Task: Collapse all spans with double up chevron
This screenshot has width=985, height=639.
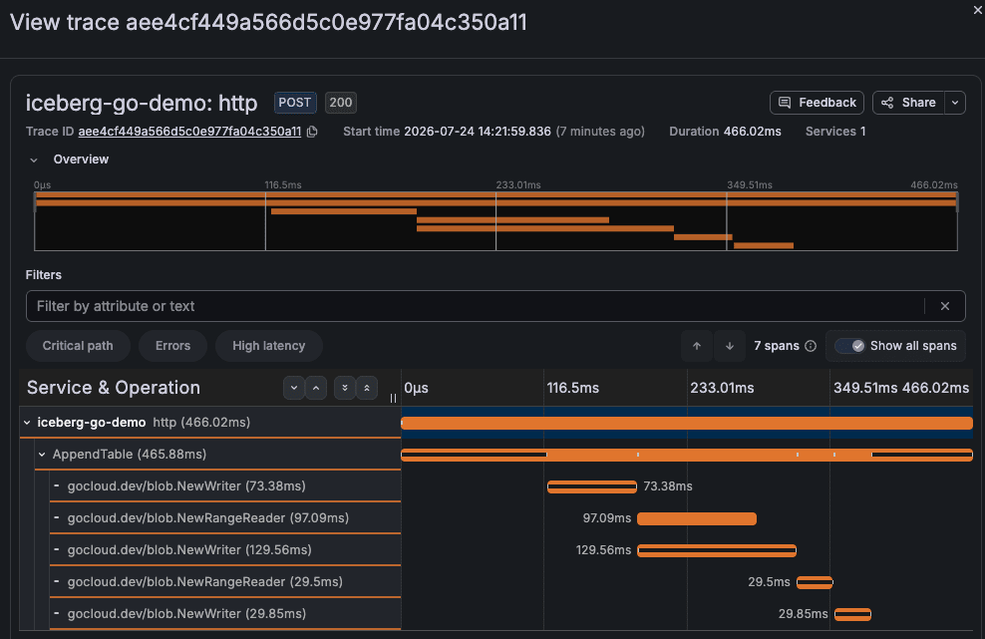Action: 367,388
